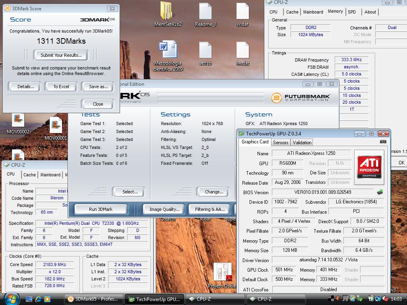Image resolution: width=407 pixels, height=305 pixels.
Task: Click the GPU-Z Name field ATI Radeon Xpress 1250
Action: point(311,153)
